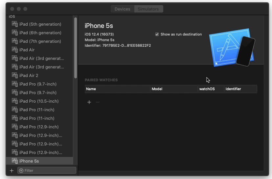Click the Identifier: 7917B5E2-D...81EE58822F2 text
The height and width of the screenshot is (179, 272).
(118, 45)
